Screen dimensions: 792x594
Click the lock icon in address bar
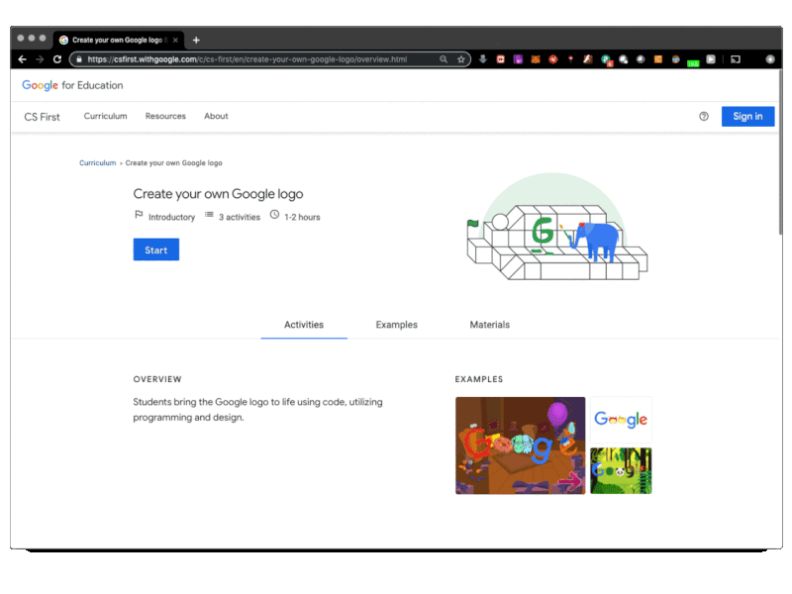click(x=79, y=59)
